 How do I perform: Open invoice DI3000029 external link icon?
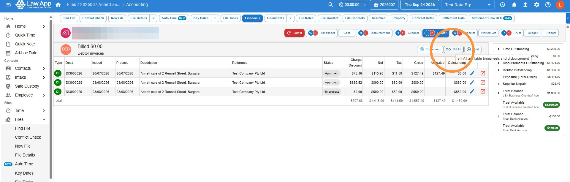coord(483,91)
